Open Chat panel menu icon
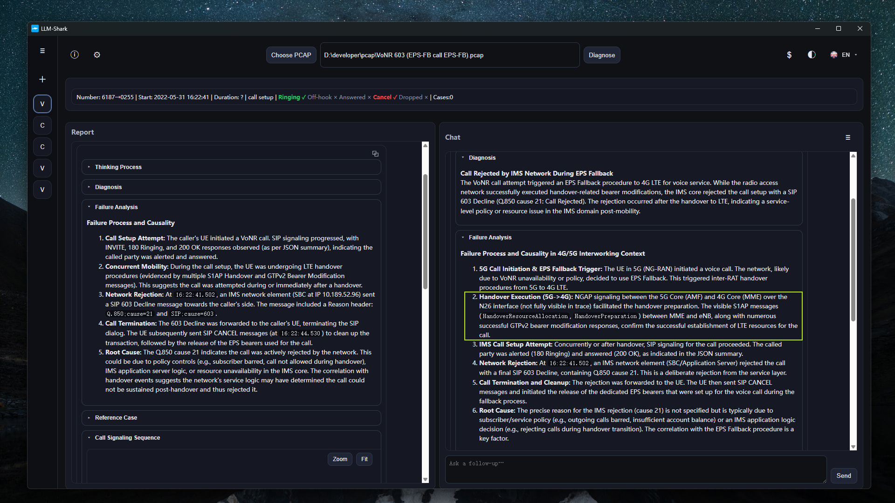Viewport: 895px width, 503px height. click(848, 137)
